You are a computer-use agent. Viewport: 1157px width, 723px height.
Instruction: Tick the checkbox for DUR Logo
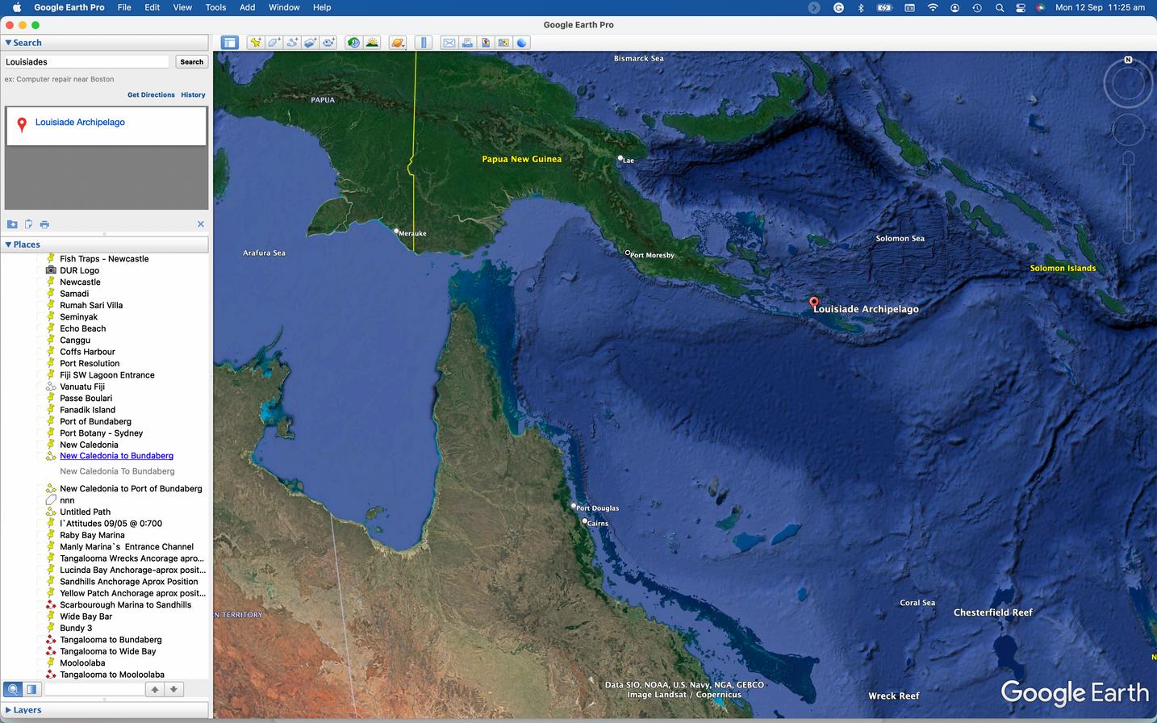click(x=41, y=270)
